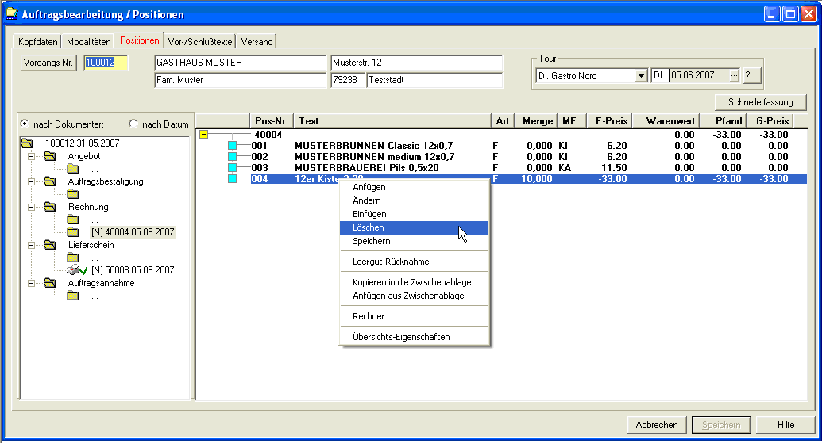The height and width of the screenshot is (443, 822).
Task: Collapse the Rechnung tree node
Action: tap(33, 207)
